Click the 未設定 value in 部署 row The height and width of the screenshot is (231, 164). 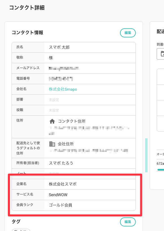coord(54,100)
